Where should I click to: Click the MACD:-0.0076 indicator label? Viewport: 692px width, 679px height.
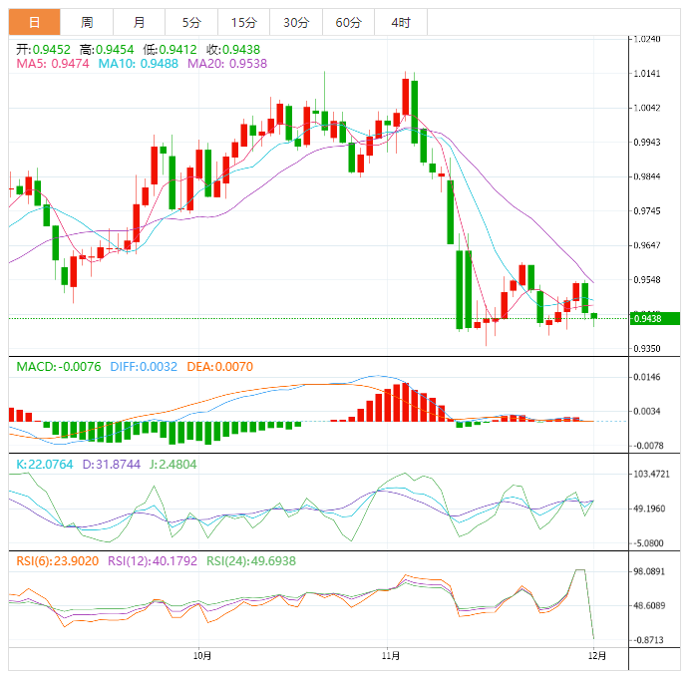click(x=59, y=367)
